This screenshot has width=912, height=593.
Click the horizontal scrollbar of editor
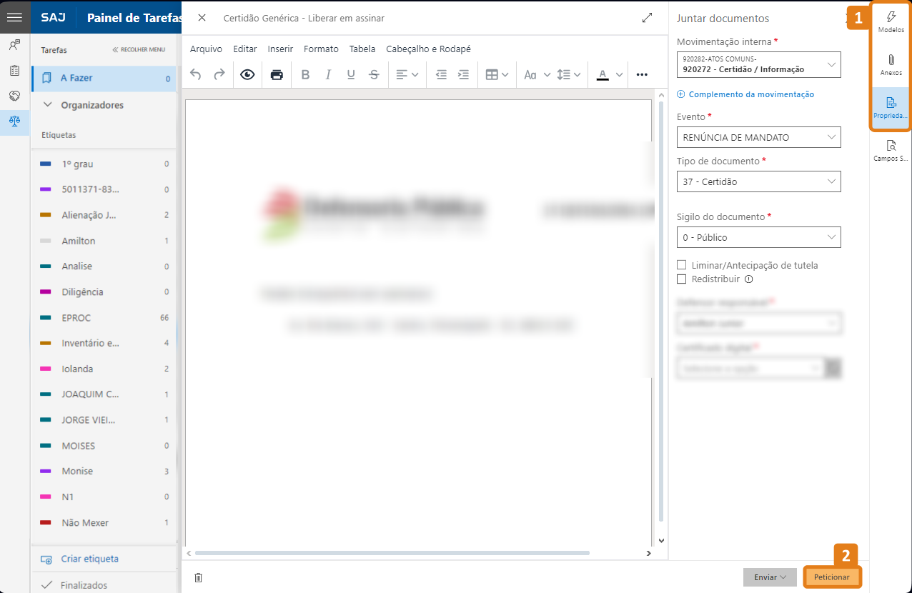[392, 553]
